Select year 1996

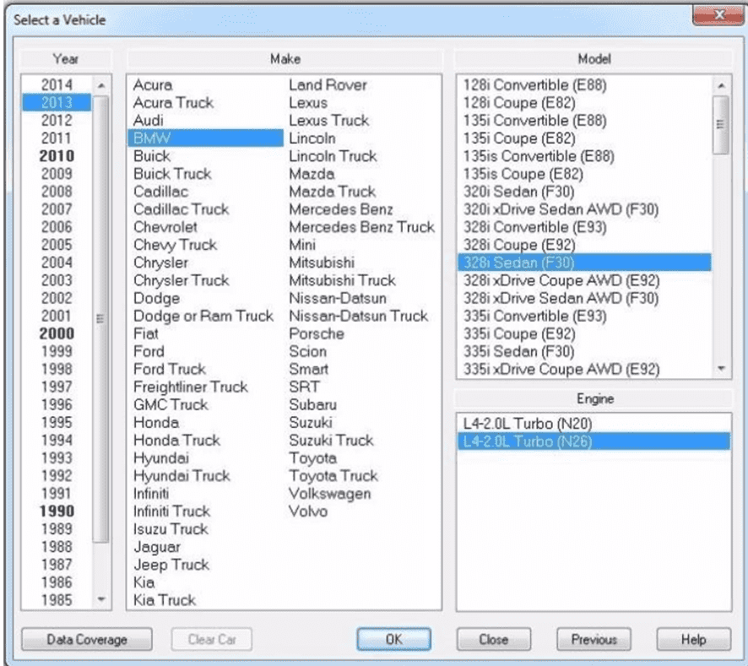pos(57,404)
